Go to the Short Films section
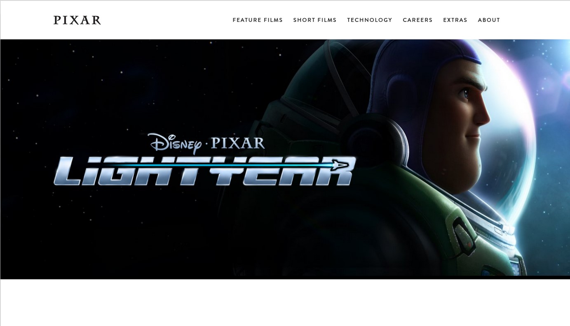The height and width of the screenshot is (326, 570). point(315,20)
